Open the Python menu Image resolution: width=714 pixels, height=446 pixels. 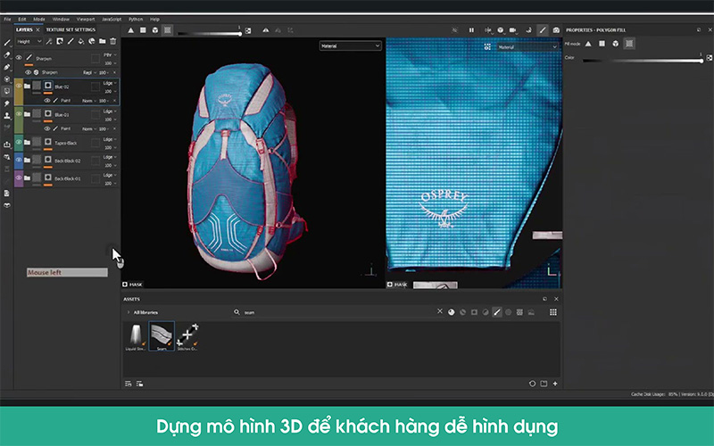click(135, 18)
